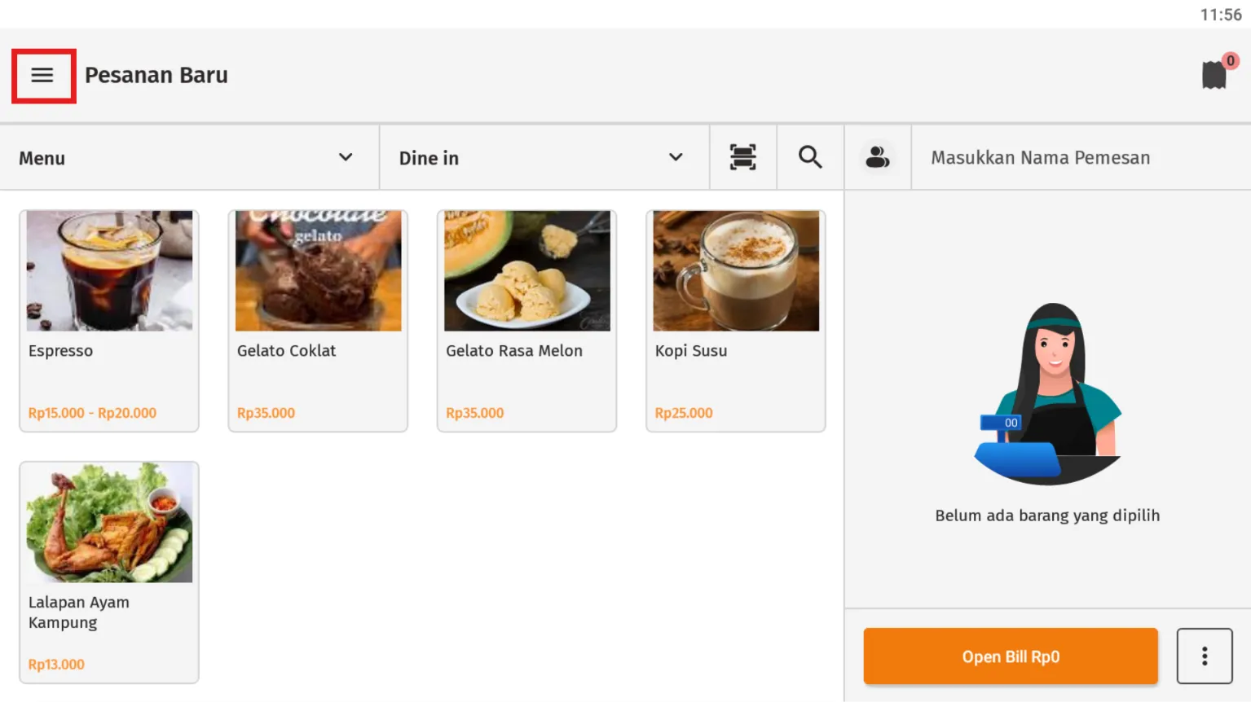Screen dimensions: 1251x702
Task: Open the saved bills icon with badge
Action: click(1218, 73)
